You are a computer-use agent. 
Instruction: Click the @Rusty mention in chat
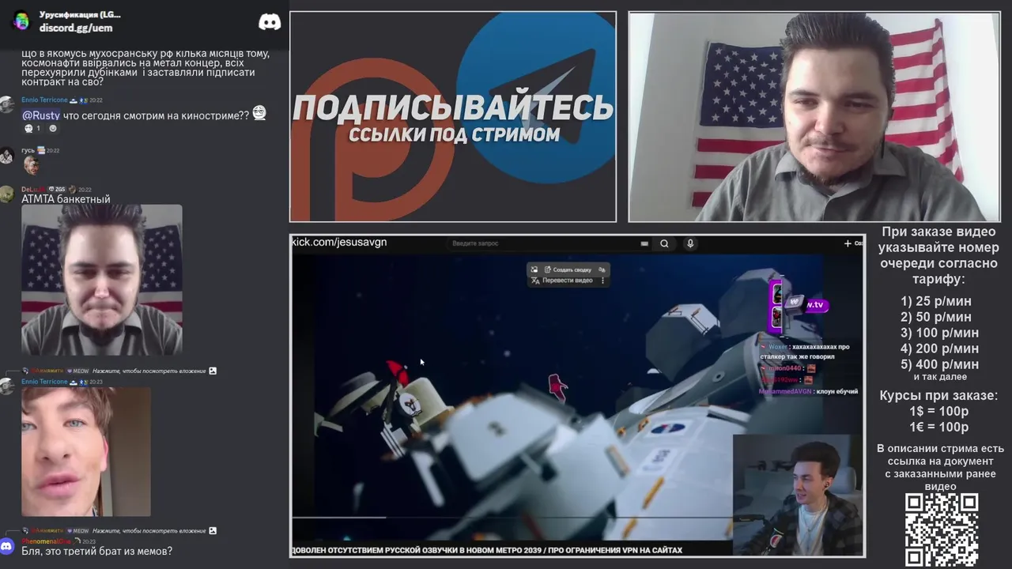tap(41, 115)
